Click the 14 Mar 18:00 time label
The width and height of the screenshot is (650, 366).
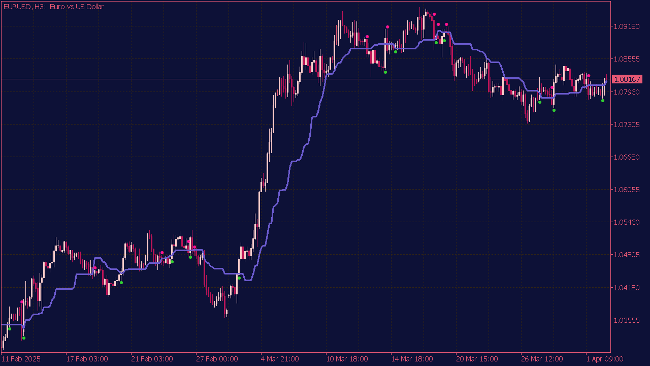pyautogui.click(x=412, y=359)
